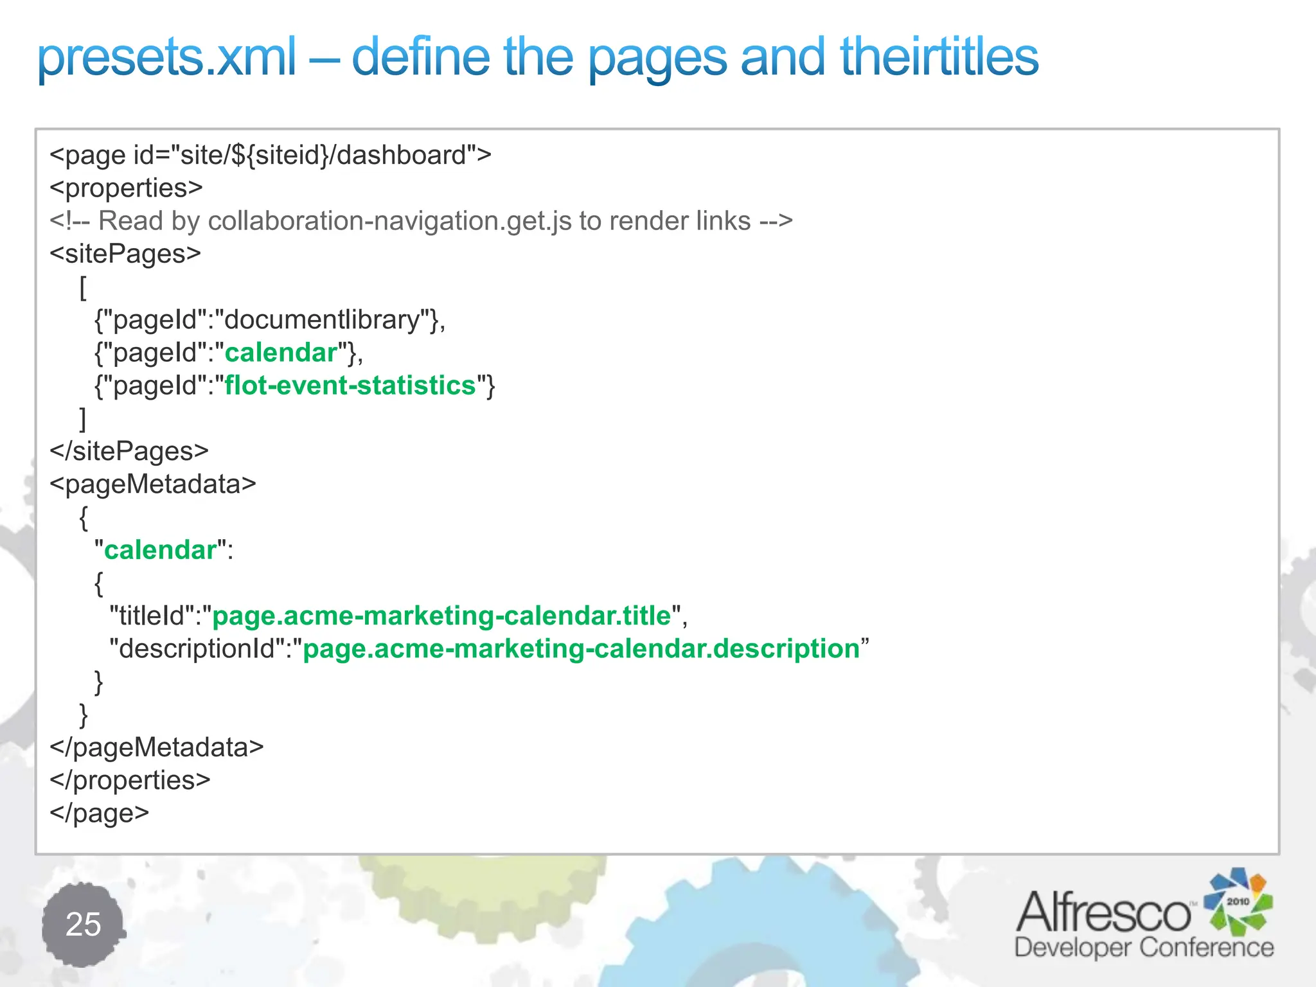
Task: Click the line with pageId "documentlibrary"
Action: point(270,320)
